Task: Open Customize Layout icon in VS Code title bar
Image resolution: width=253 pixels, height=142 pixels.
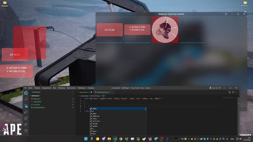Action: point(219,88)
